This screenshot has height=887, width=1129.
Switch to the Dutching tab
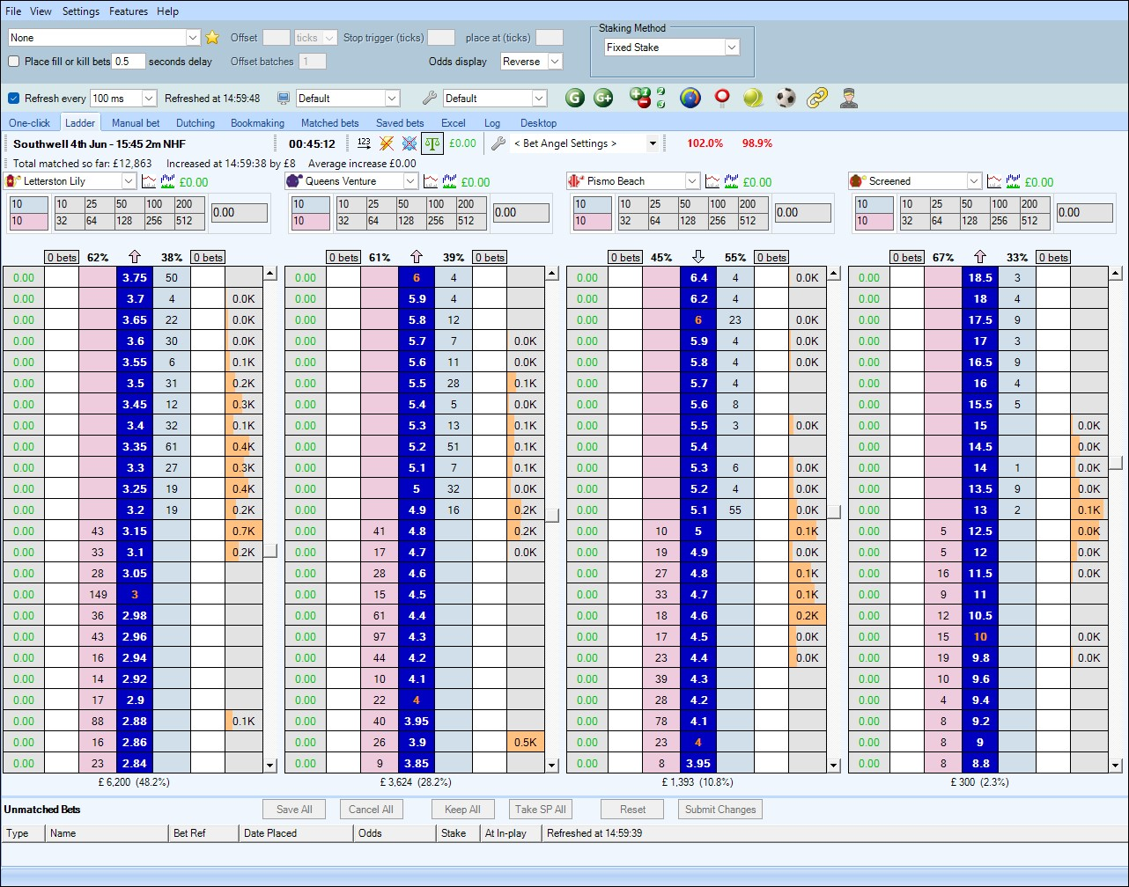196,123
